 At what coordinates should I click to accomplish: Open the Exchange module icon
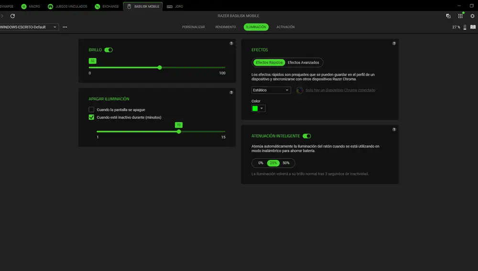[97, 6]
